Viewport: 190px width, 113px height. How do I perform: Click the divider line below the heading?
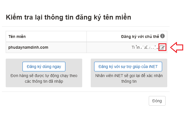[x=86, y=26]
